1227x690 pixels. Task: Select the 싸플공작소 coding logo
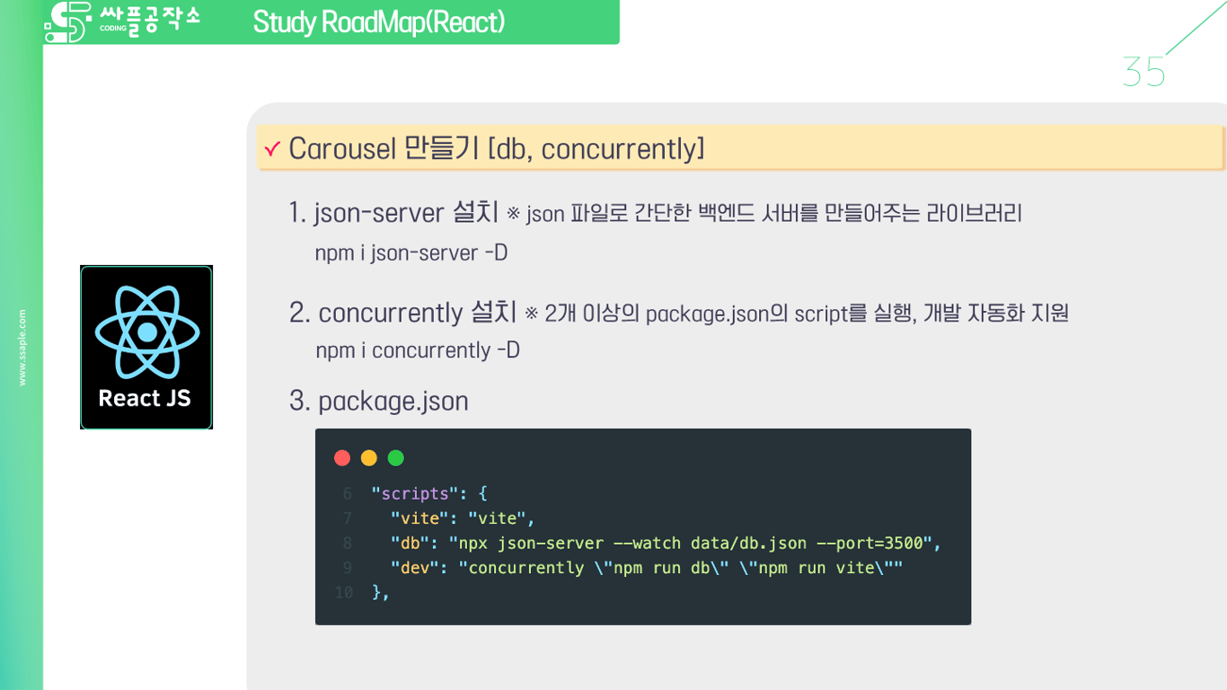pos(126,22)
